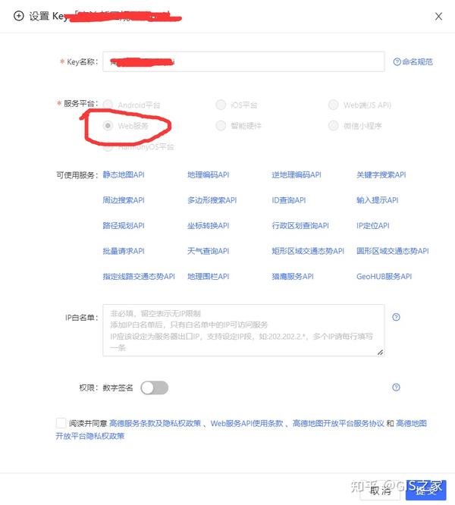Select the Web服务 radio button
This screenshot has height=505, width=455.
[x=108, y=126]
